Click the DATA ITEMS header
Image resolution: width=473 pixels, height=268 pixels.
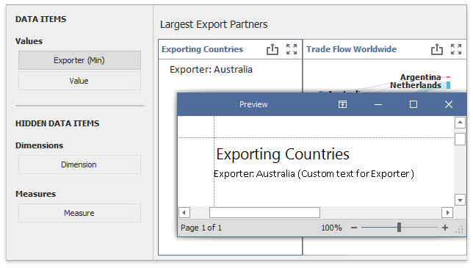[x=40, y=19]
